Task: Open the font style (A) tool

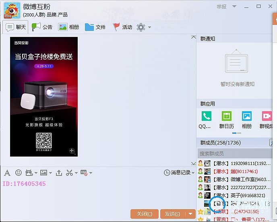Action: [x=7, y=173]
